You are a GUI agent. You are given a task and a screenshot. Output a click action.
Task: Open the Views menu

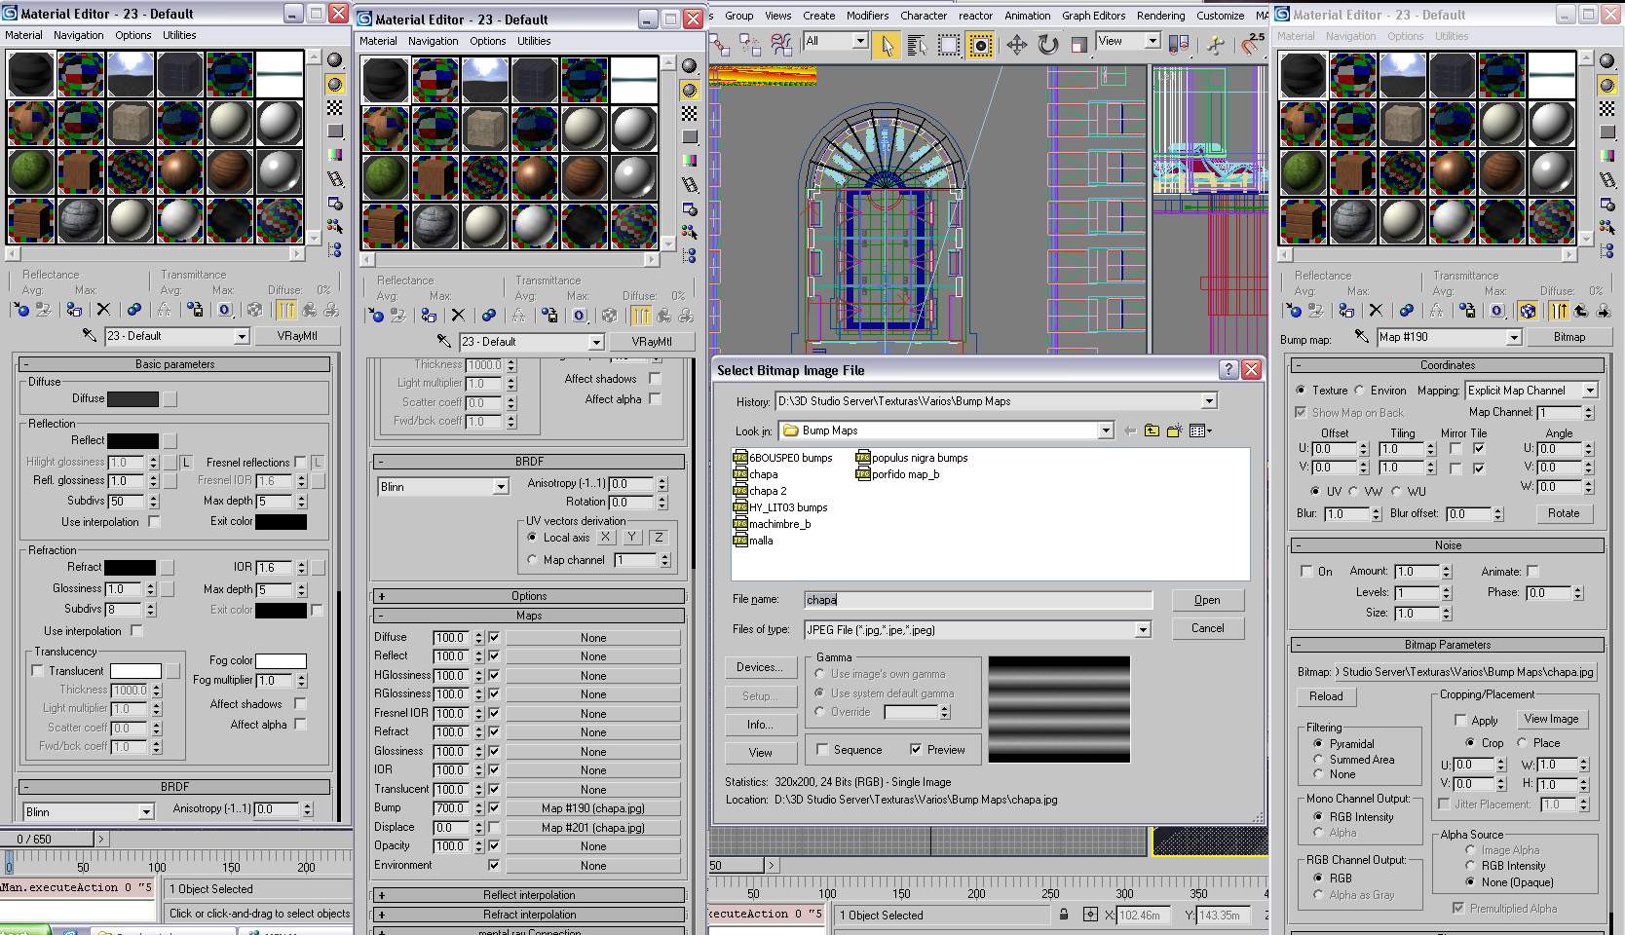[x=777, y=16]
